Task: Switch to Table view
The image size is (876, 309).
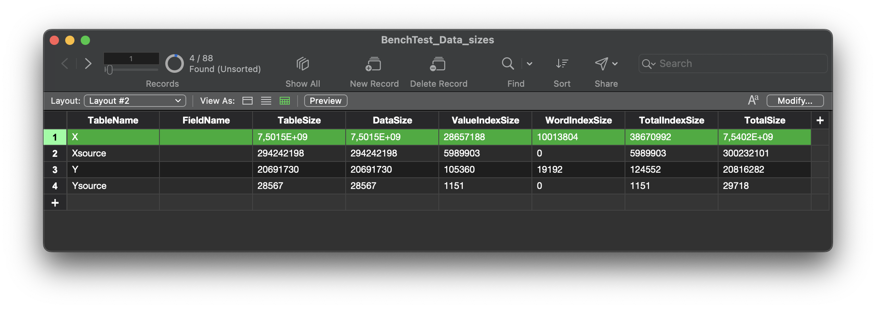Action: coord(285,101)
